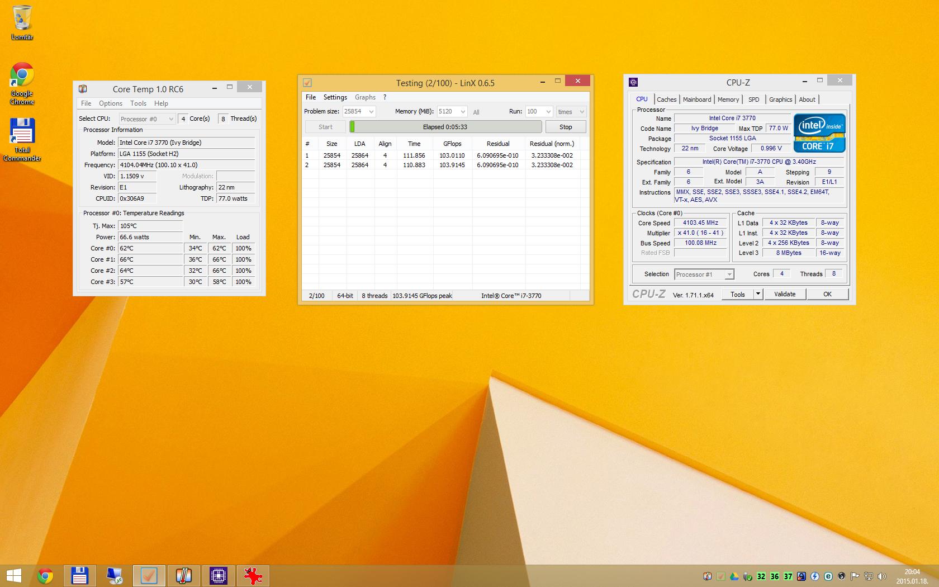Switch to LinX taskbar button
The height and width of the screenshot is (587, 939).
(149, 576)
